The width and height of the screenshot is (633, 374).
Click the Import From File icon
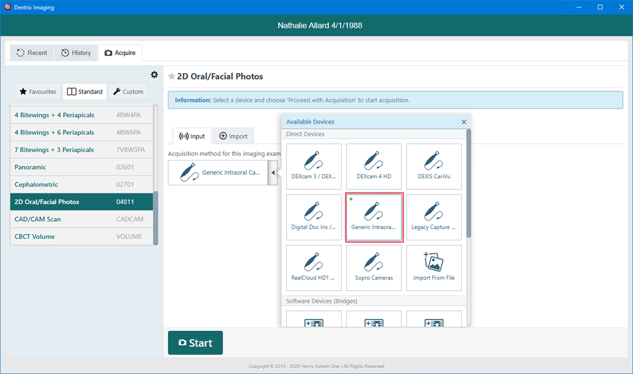pyautogui.click(x=434, y=267)
